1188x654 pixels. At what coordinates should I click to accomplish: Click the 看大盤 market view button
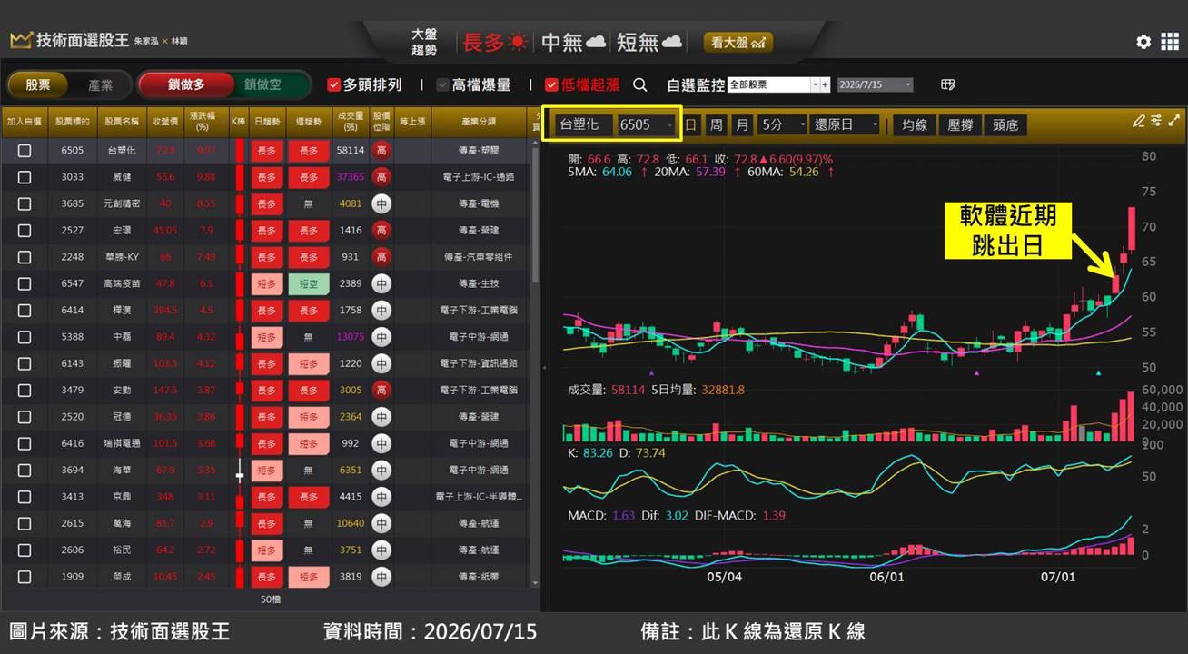tap(738, 42)
